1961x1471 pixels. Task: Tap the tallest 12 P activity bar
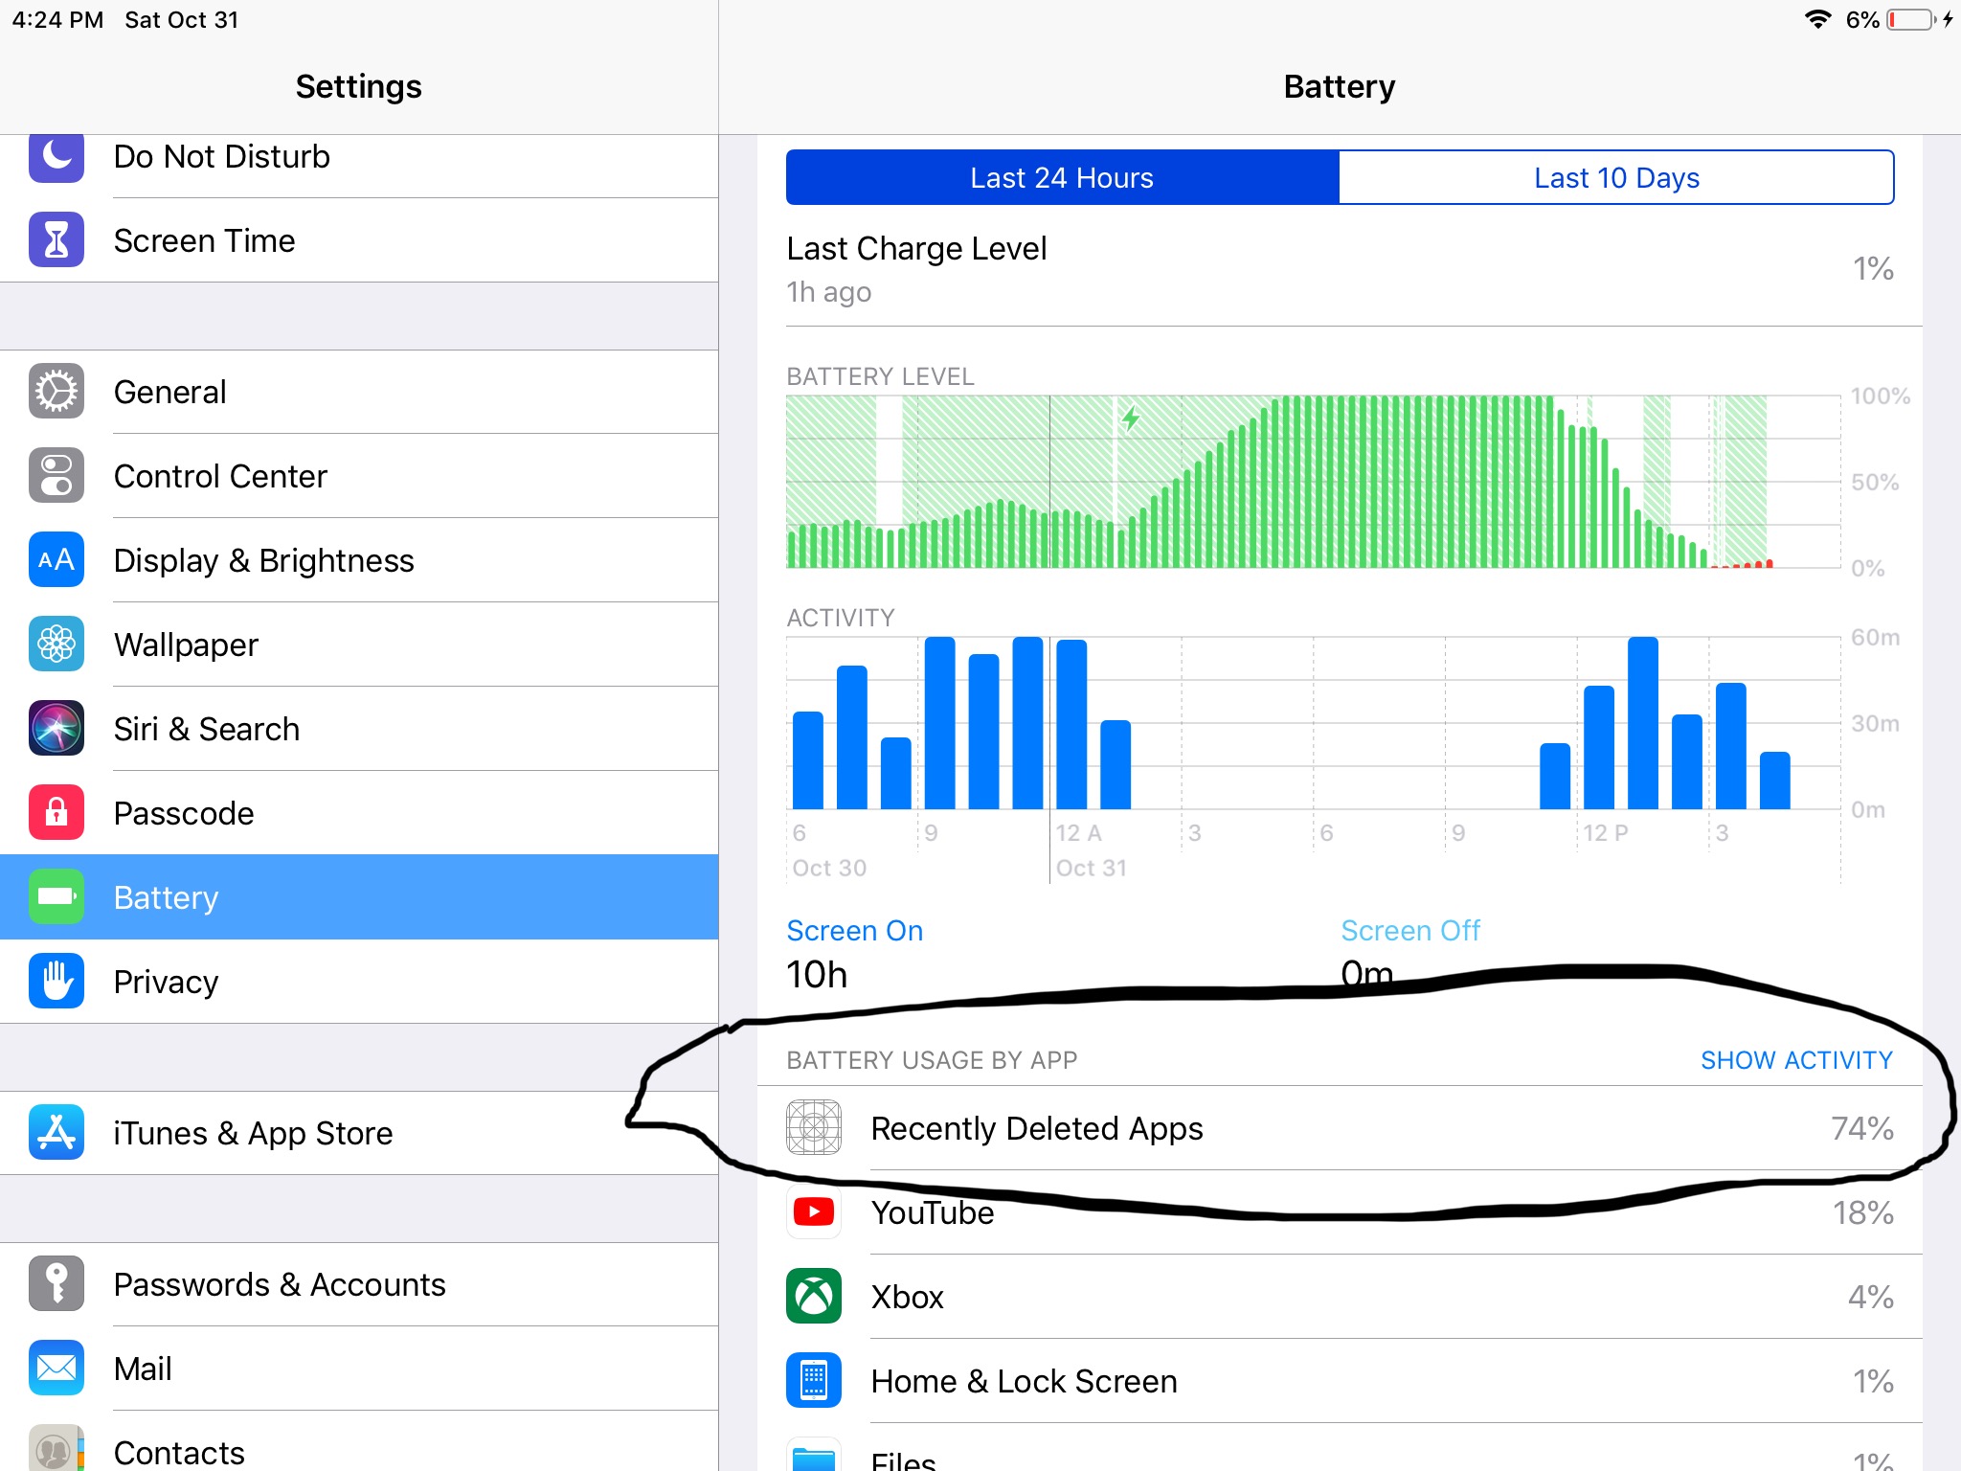tap(1643, 723)
